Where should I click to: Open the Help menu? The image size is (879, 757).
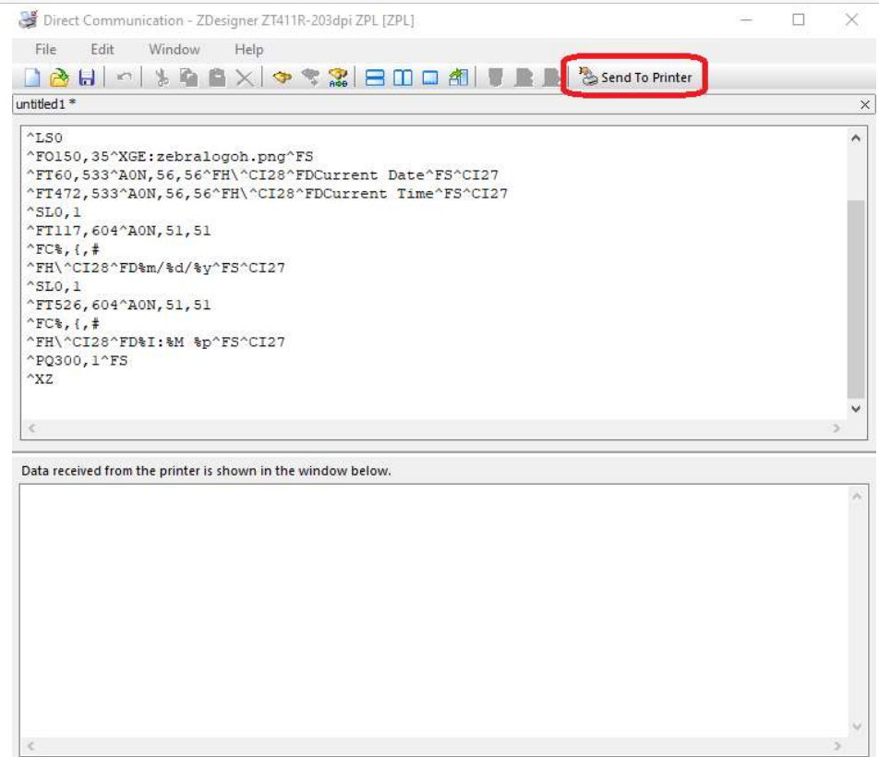tap(248, 50)
